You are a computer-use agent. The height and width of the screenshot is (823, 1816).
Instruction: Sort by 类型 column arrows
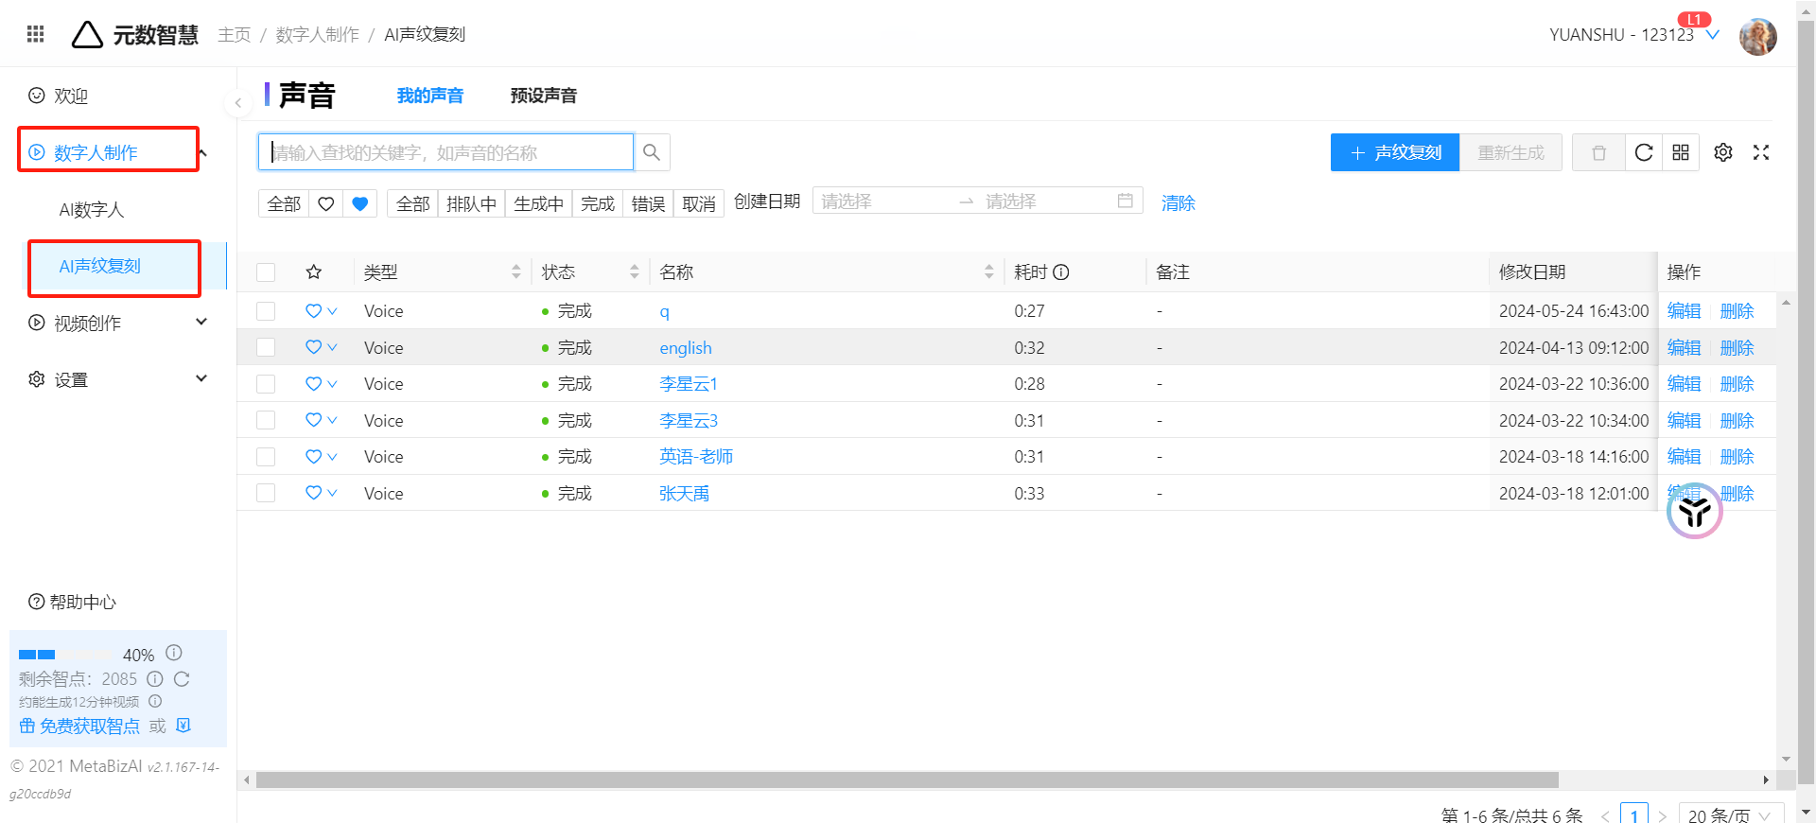[516, 272]
